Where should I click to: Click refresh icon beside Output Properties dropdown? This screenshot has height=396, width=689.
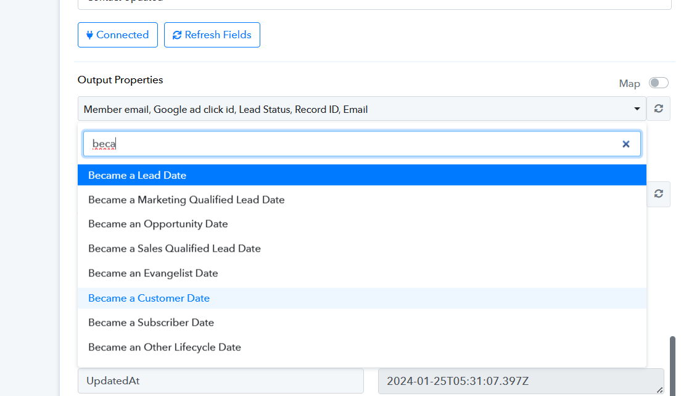658,109
